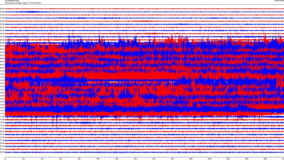Click the 20m tick on minute axis
This screenshot has width=284, height=160.
pyautogui.click(x=191, y=159)
